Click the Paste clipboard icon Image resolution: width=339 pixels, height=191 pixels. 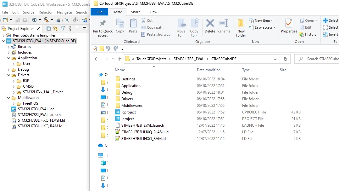(133, 23)
